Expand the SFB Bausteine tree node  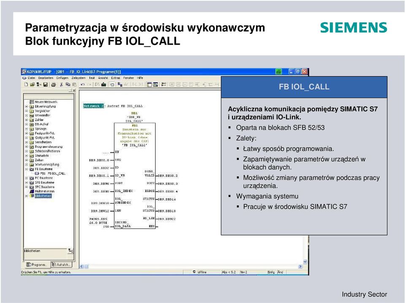pos(26,182)
